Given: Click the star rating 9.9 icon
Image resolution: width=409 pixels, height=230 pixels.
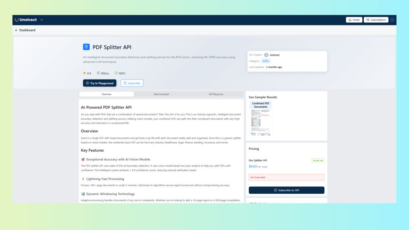Looking at the screenshot, I should [84, 73].
